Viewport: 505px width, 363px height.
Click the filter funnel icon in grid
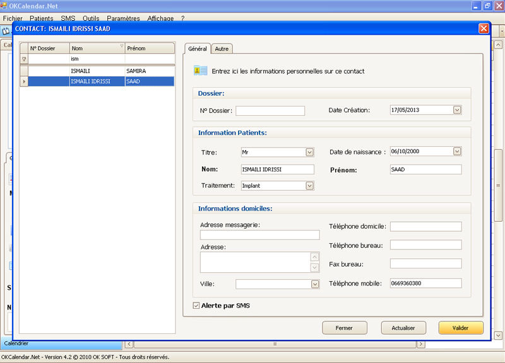pos(24,59)
